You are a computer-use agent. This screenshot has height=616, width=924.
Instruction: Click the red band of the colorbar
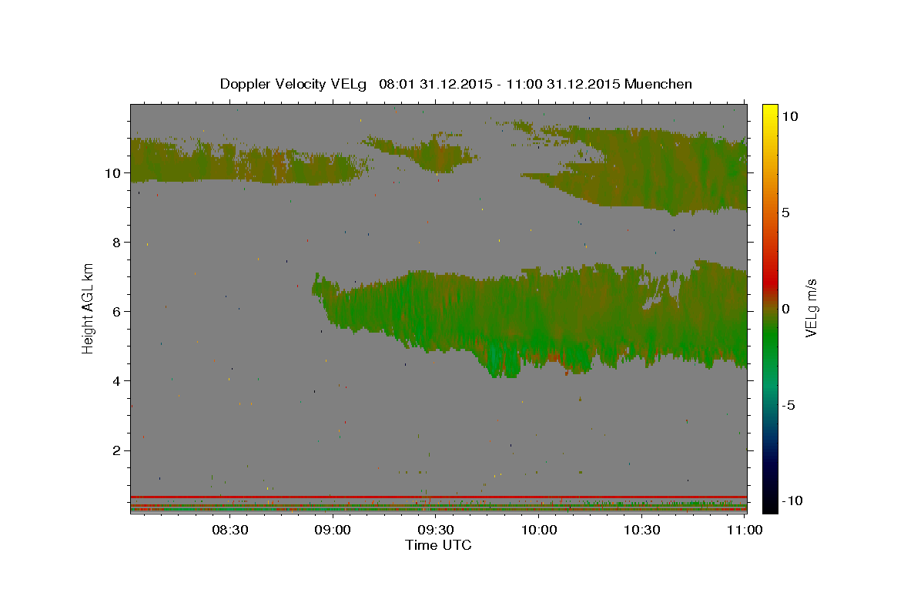770,281
